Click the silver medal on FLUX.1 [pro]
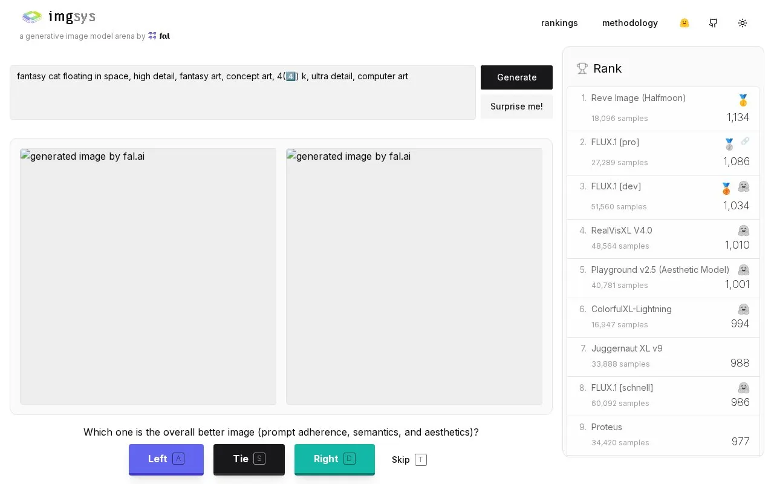 point(729,144)
